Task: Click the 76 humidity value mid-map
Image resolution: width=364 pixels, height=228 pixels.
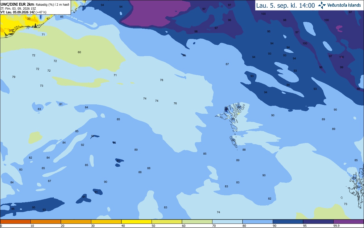Action: [x=175, y=103]
